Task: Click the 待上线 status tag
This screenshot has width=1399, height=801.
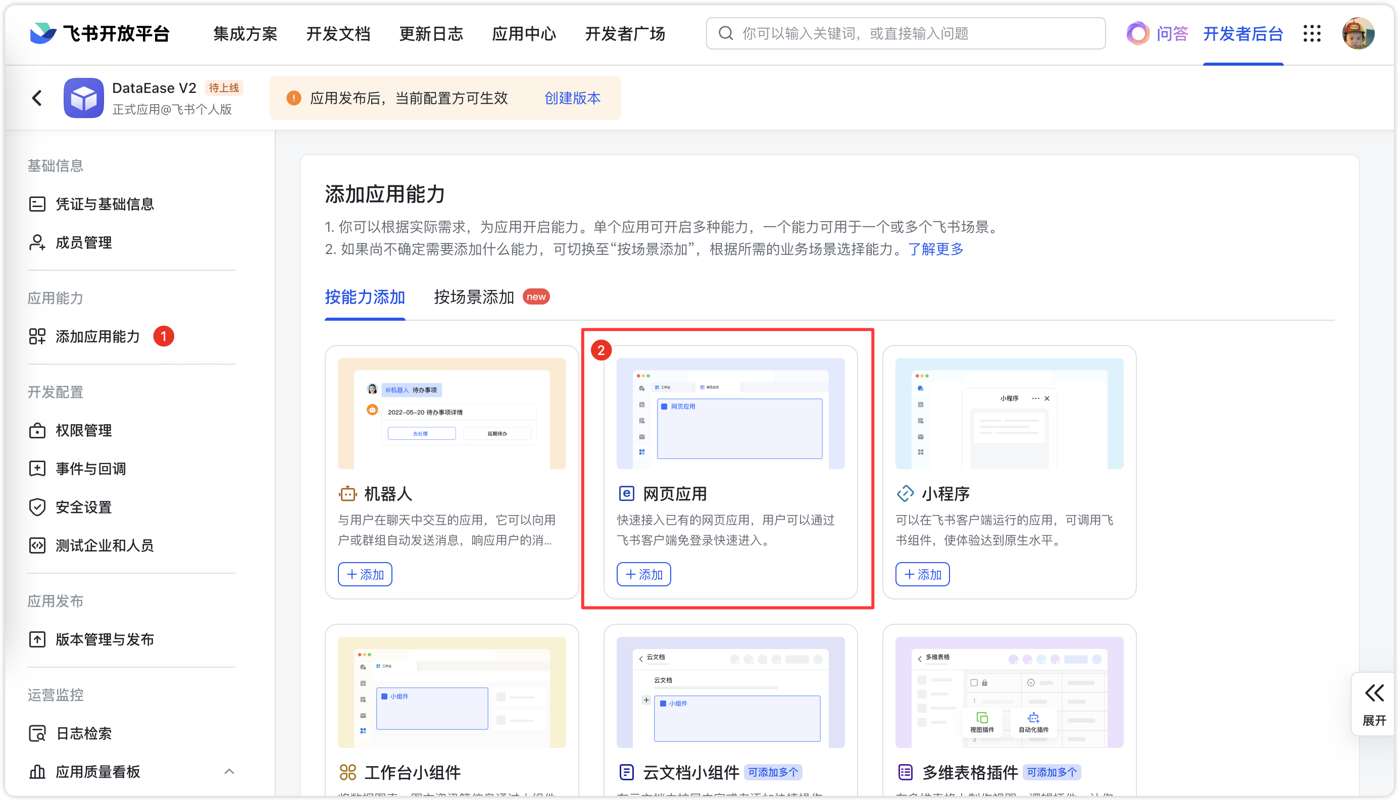Action: pos(224,88)
